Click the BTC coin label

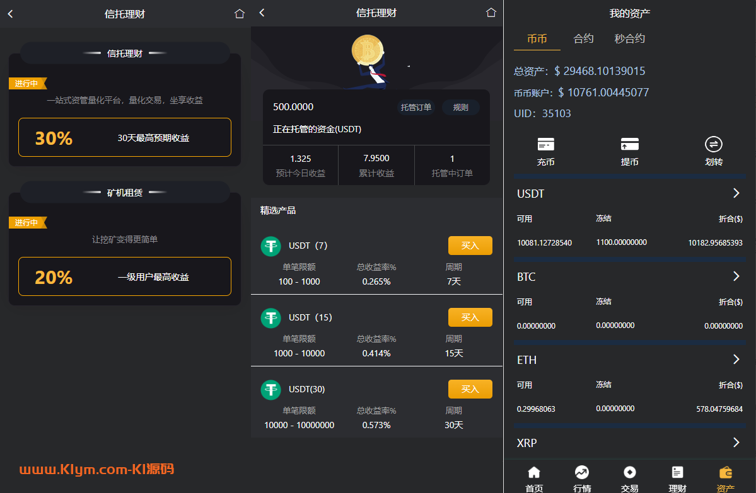tap(526, 277)
